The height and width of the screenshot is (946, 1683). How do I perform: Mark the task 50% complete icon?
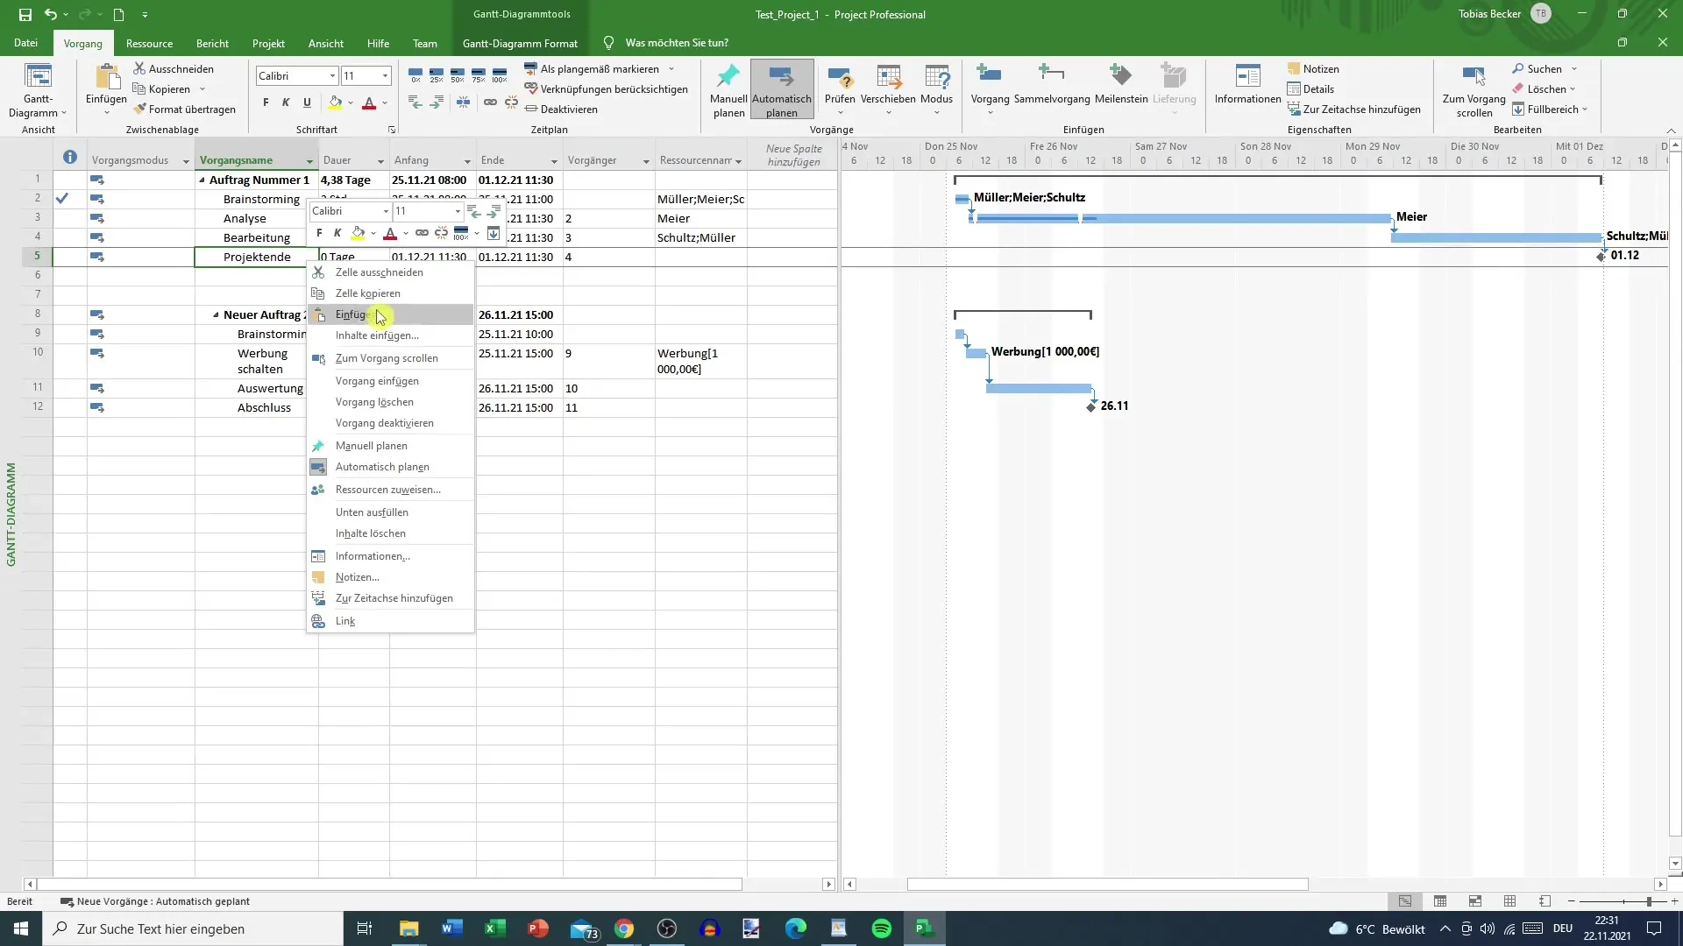coord(458,75)
